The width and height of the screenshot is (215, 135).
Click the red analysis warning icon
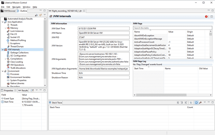tap(206, 16)
